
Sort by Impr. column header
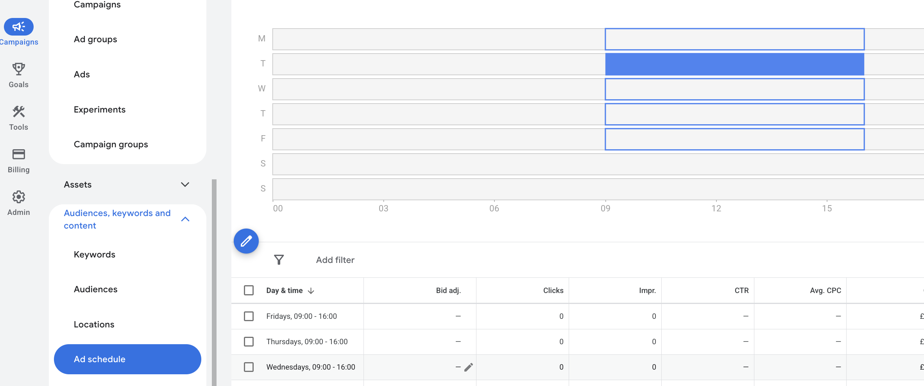[x=647, y=290]
